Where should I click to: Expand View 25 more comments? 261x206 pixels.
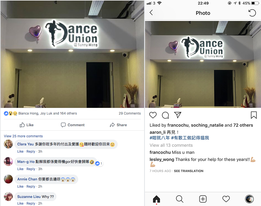(23, 136)
